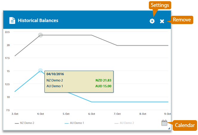The width and height of the screenshot is (198, 135).
Task: Open the calendar date picker icon
Action: 164,123
